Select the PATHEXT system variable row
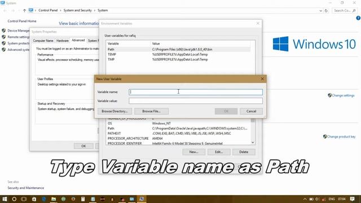 coord(178,134)
